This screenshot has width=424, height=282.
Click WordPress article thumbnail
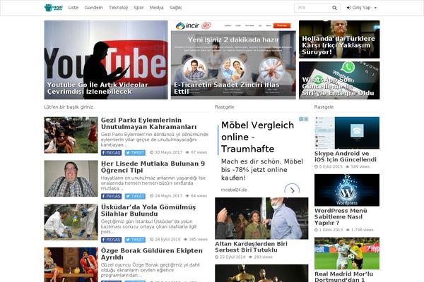[x=347, y=190]
